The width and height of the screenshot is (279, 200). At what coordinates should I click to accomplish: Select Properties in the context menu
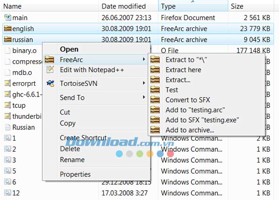(x=75, y=174)
